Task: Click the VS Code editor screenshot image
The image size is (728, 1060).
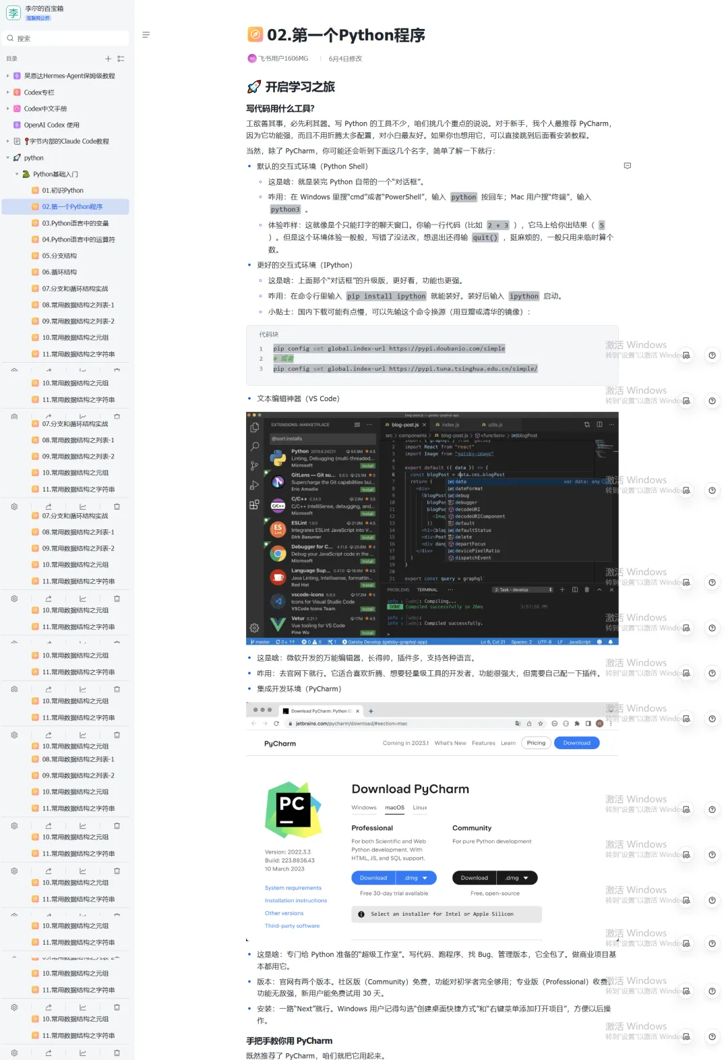Action: click(x=432, y=529)
